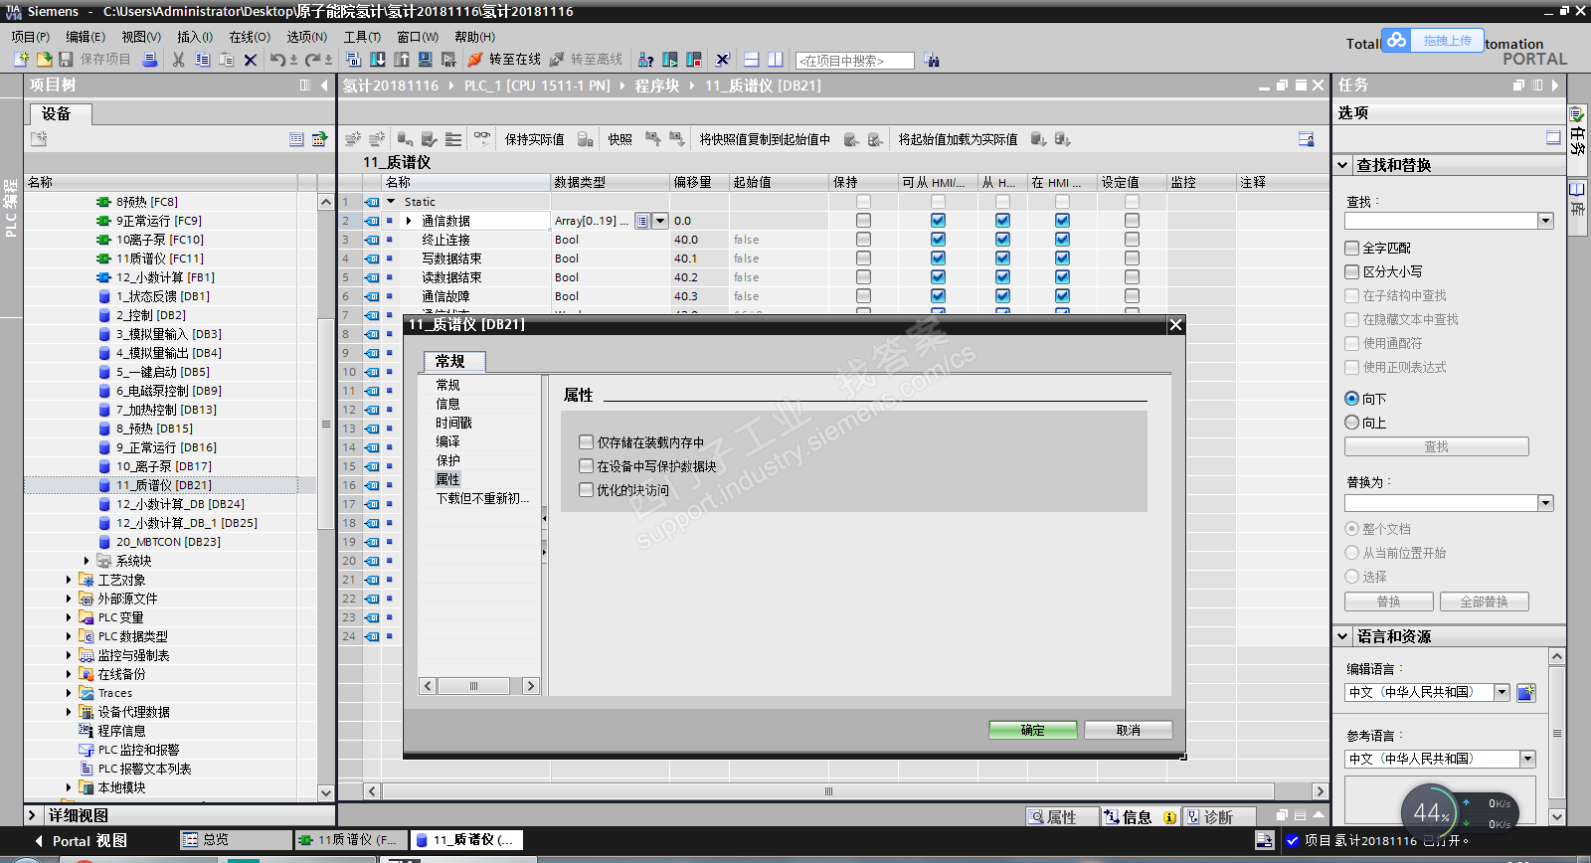The image size is (1591, 863).
Task: Select 7_加热控制 [DB13] in project tree
Action: 166,410
